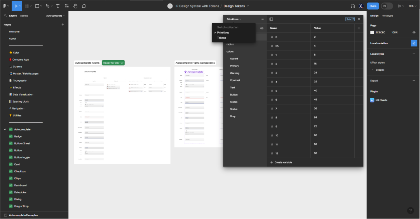
Task: Open local variables settings icon
Action: click(414, 43)
